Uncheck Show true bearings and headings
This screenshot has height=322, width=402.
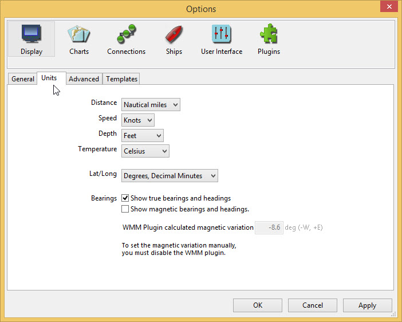tap(125, 198)
